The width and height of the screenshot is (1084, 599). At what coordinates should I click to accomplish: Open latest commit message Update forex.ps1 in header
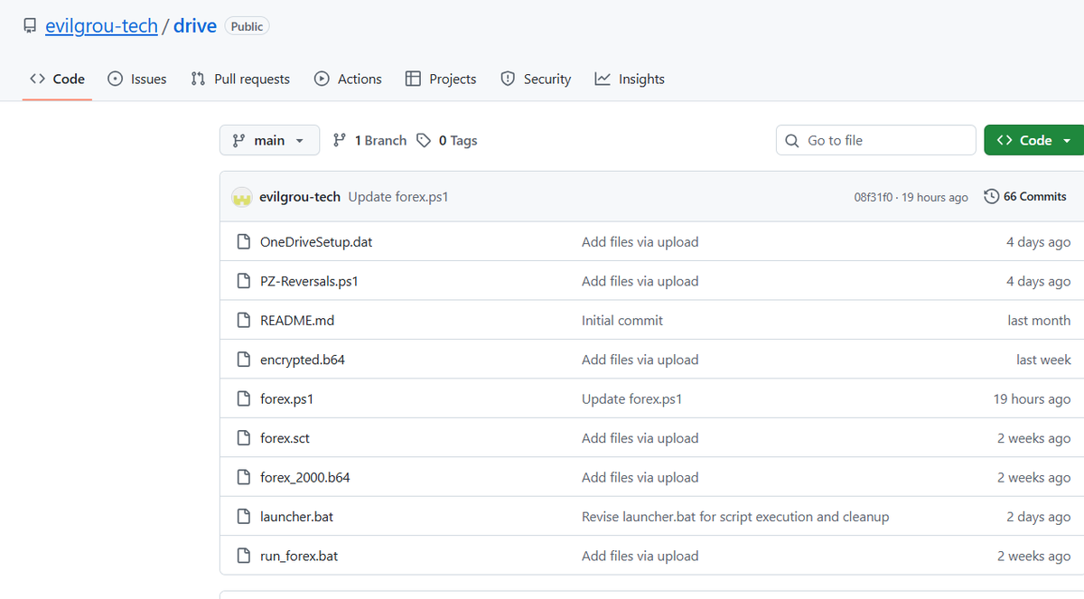(398, 197)
